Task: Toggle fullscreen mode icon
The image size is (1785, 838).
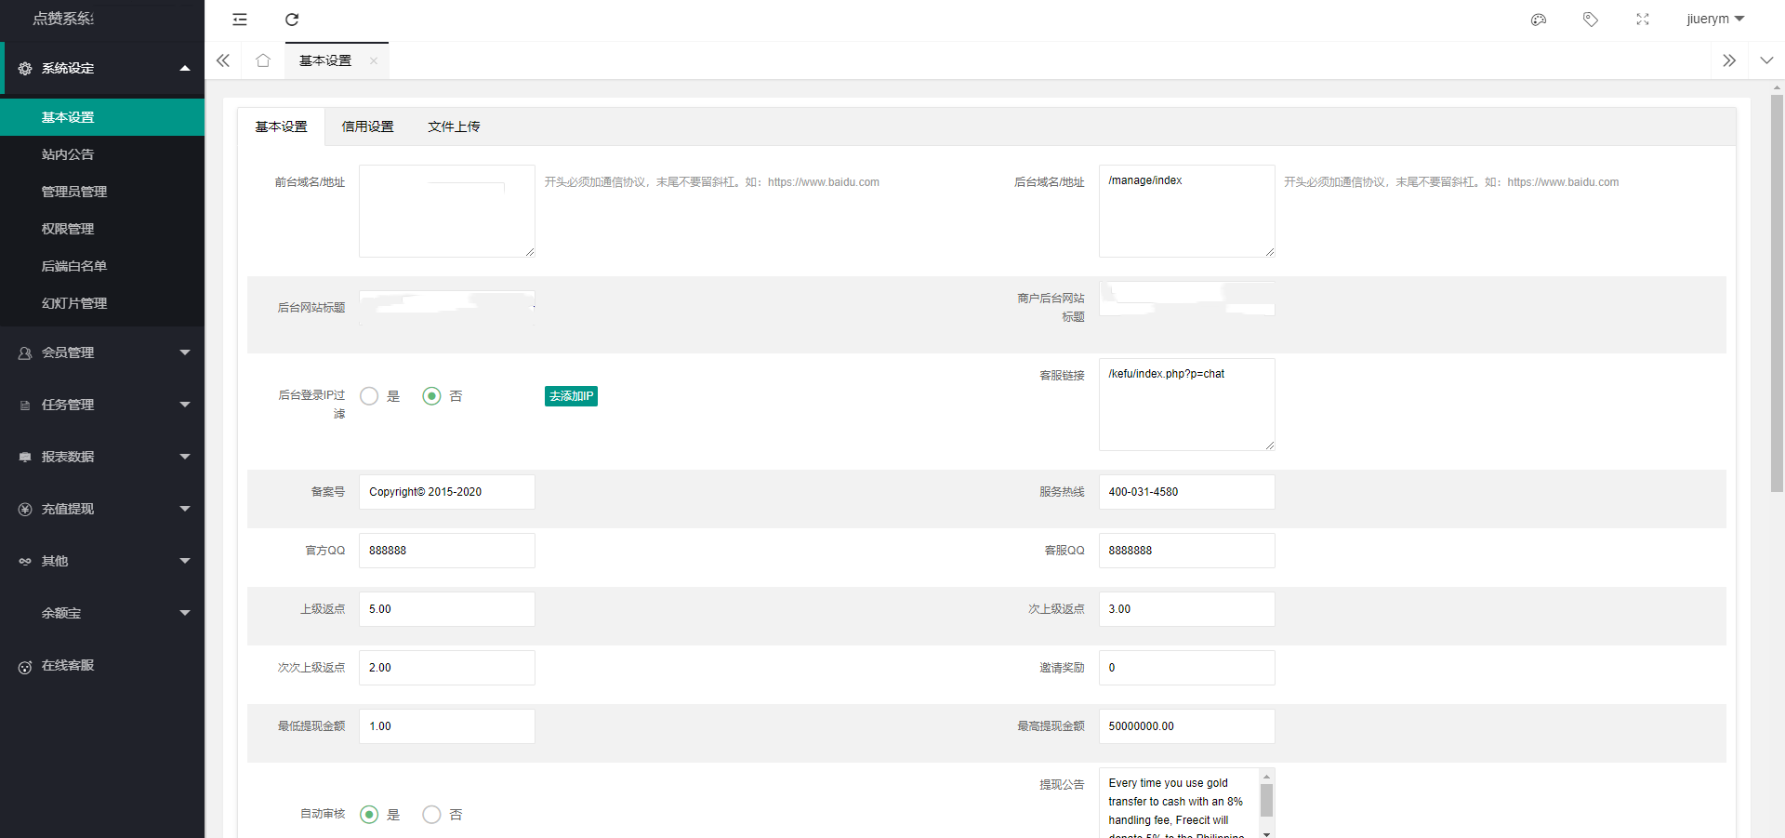Action: pos(1643,20)
